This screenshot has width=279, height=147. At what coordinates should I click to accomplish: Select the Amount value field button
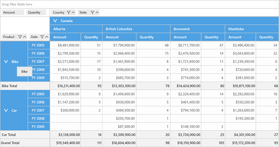[13, 12]
